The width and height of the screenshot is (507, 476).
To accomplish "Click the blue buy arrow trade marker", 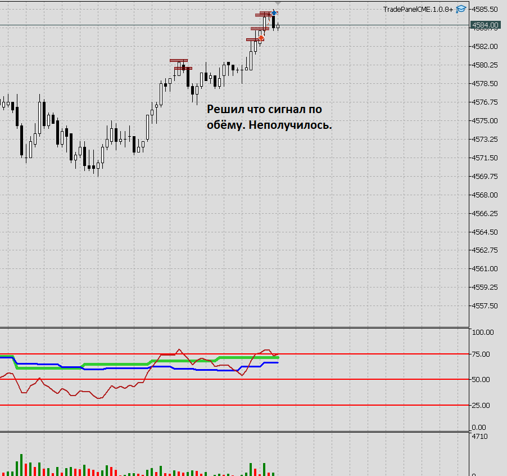I will pos(274,13).
